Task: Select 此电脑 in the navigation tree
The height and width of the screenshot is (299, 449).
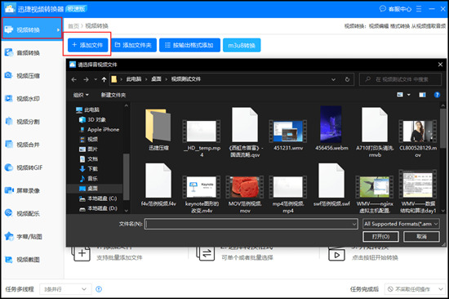Action: pos(87,109)
